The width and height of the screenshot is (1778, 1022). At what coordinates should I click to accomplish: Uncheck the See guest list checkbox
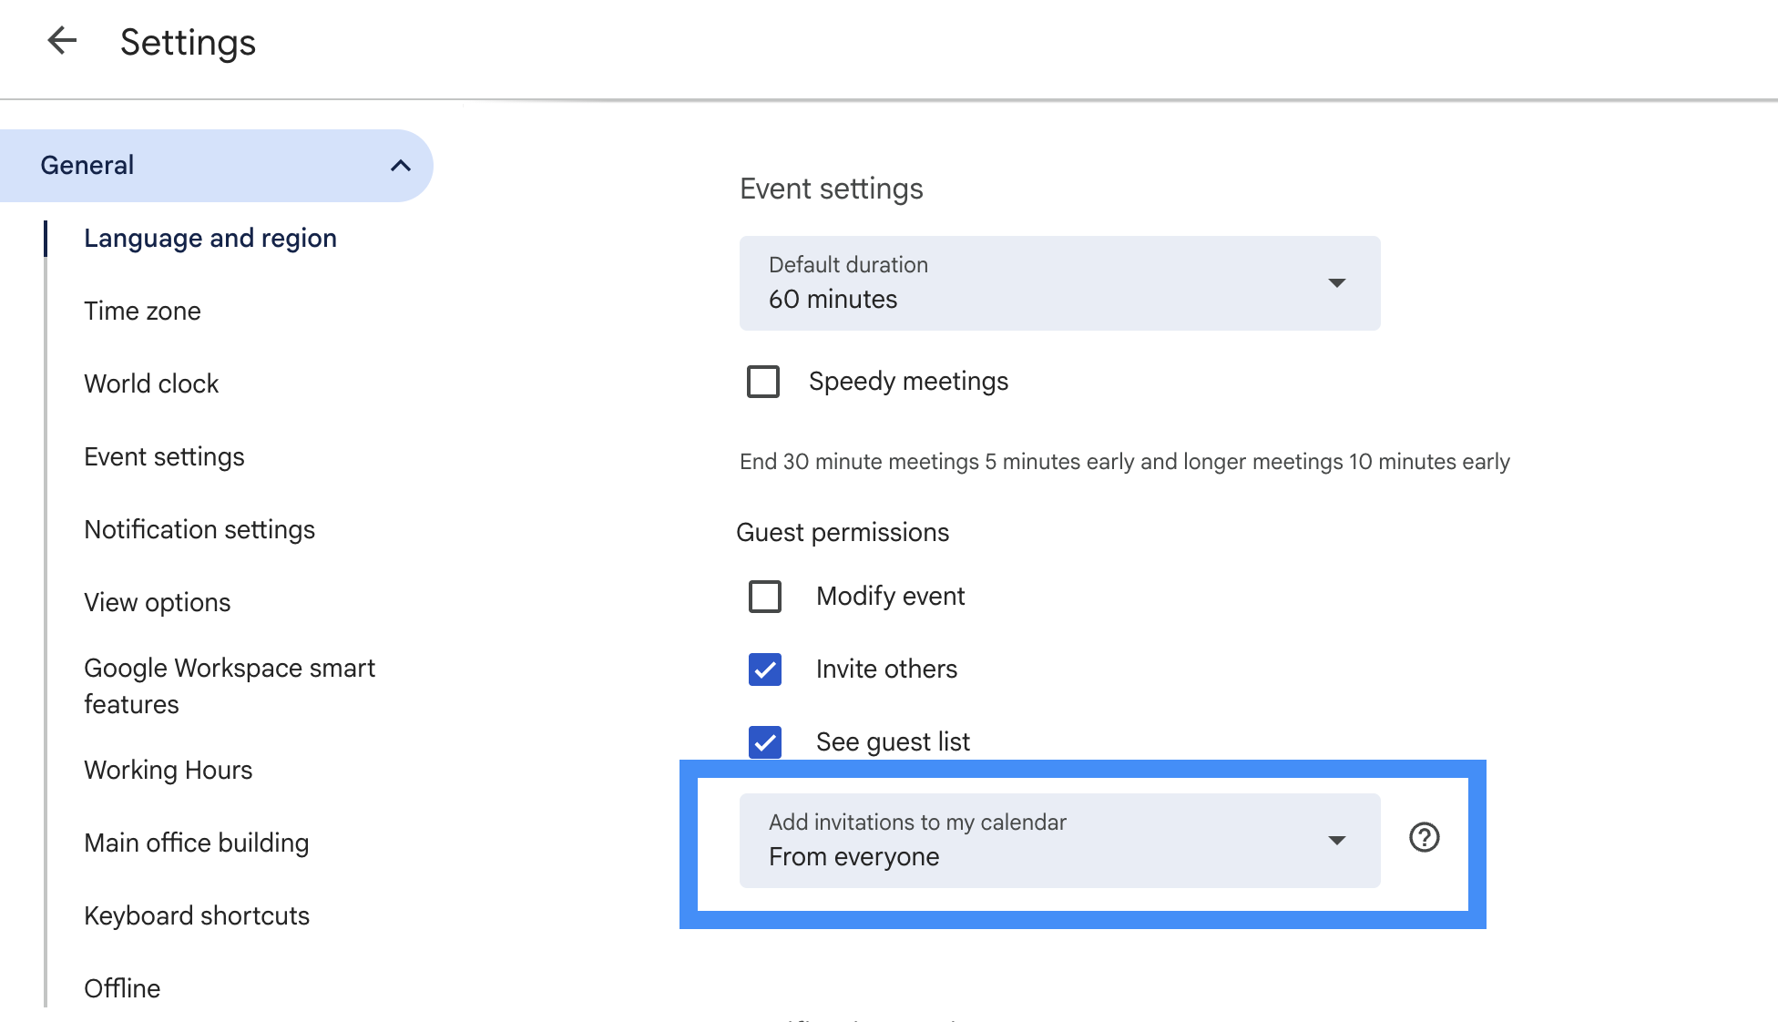(x=765, y=742)
